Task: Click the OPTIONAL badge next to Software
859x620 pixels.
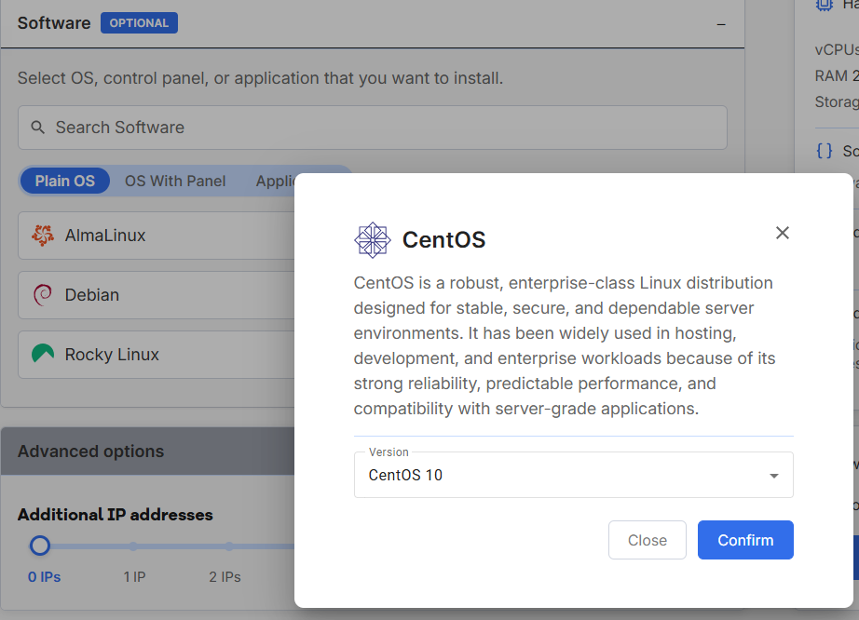Action: pos(139,23)
